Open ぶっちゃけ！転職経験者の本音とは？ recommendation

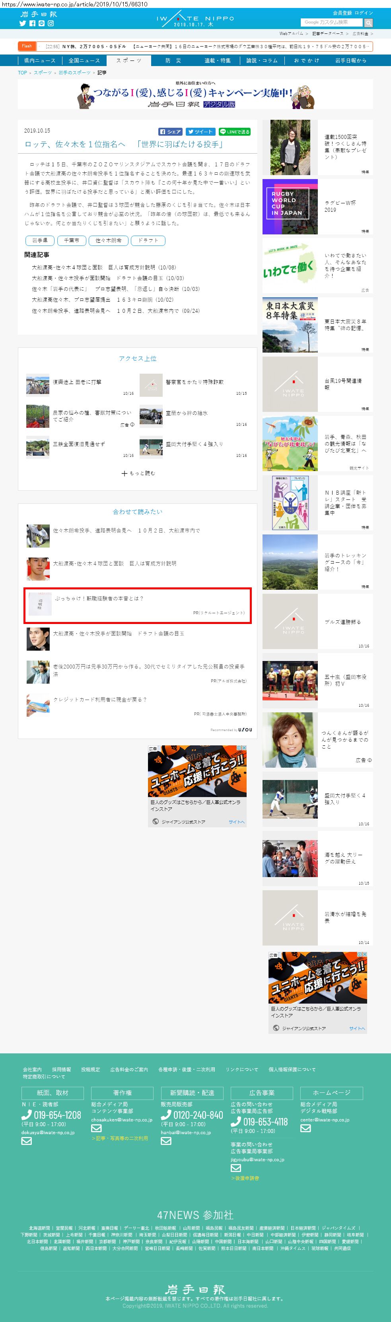[138, 606]
